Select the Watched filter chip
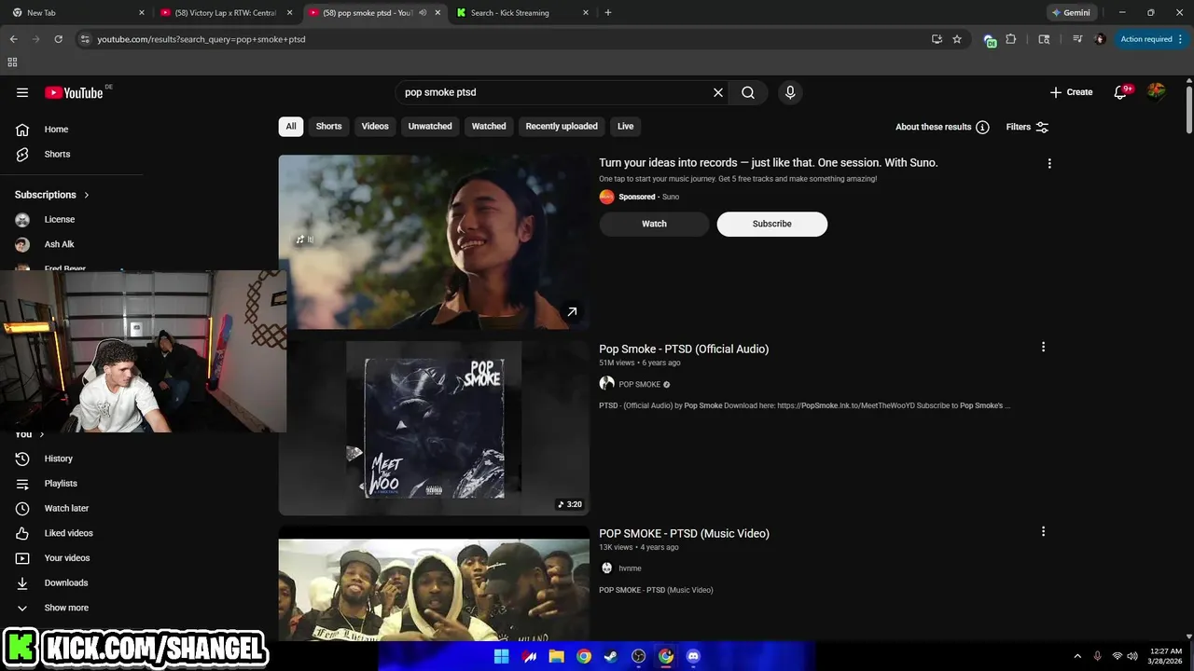Screen dimensions: 1194x671 (x=489, y=127)
